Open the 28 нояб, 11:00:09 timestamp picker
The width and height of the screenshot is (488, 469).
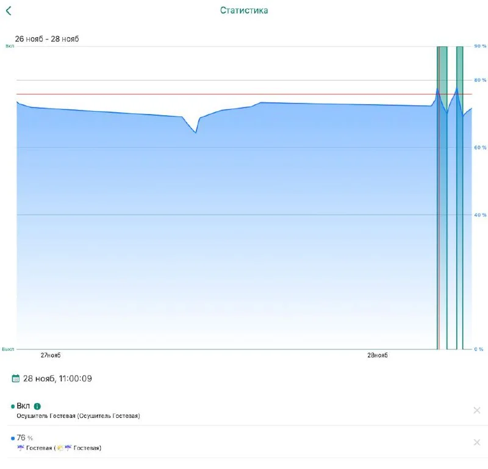[x=57, y=379]
